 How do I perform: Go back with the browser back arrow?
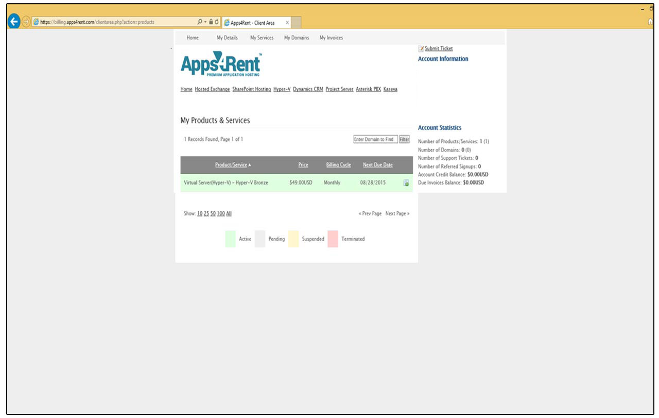tap(14, 22)
